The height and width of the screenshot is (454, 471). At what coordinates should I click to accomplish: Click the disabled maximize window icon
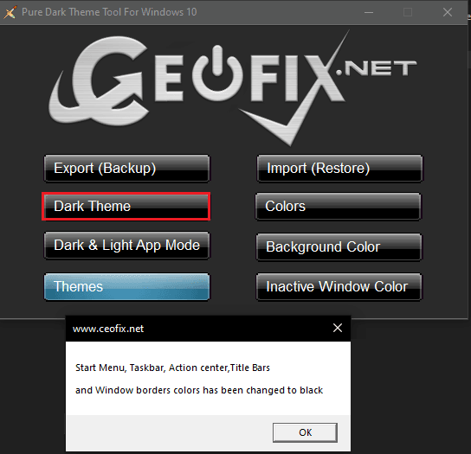pyautogui.click(x=408, y=12)
